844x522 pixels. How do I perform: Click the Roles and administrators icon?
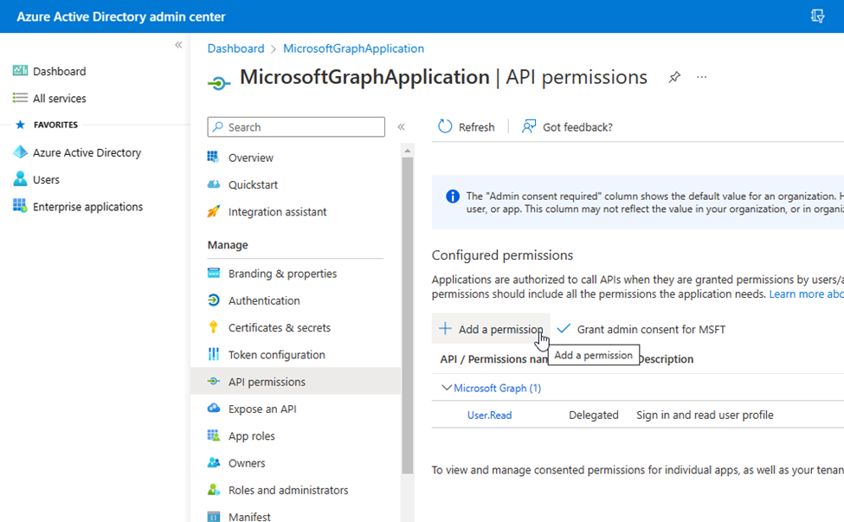(214, 489)
